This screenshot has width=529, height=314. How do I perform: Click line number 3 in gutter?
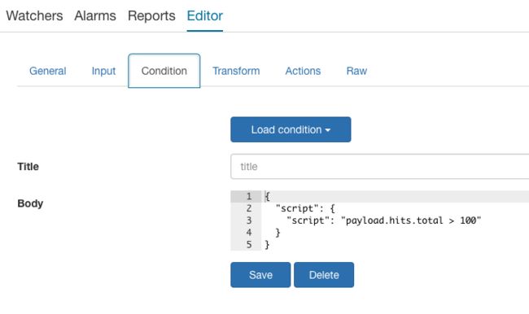pyautogui.click(x=249, y=220)
